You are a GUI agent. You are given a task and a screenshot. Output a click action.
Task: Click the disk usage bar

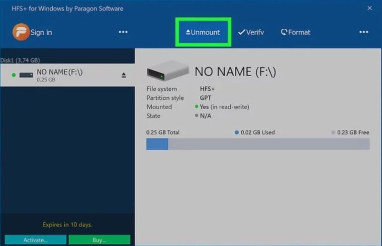258,144
